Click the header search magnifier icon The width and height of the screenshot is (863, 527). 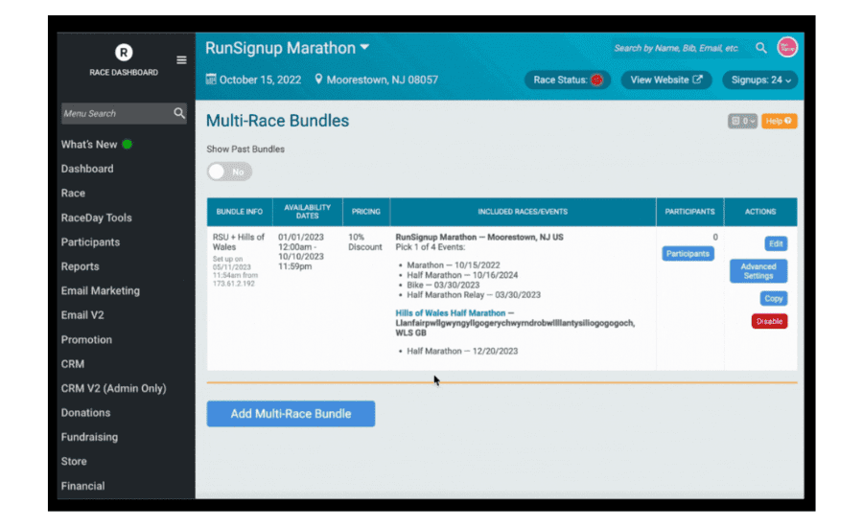pyautogui.click(x=761, y=48)
